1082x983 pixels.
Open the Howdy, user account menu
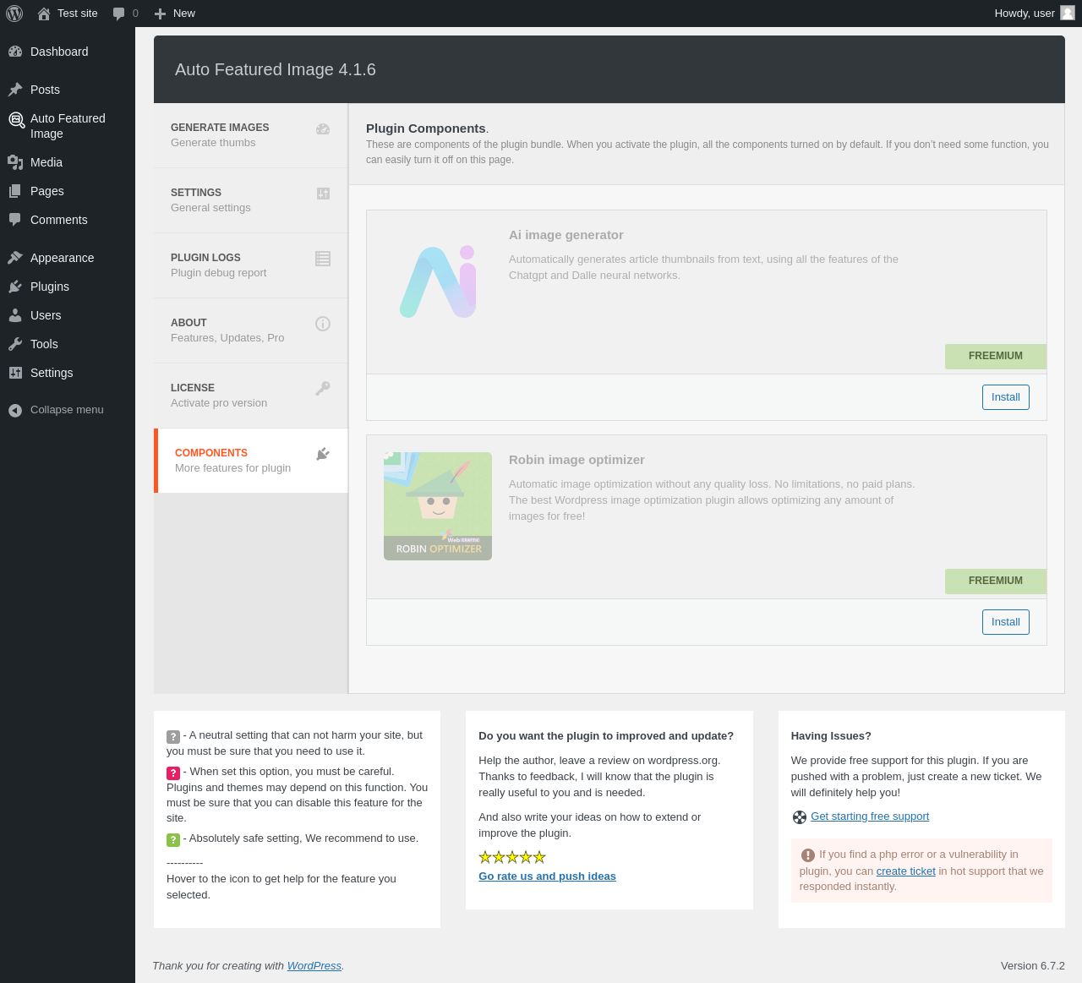click(x=1034, y=14)
